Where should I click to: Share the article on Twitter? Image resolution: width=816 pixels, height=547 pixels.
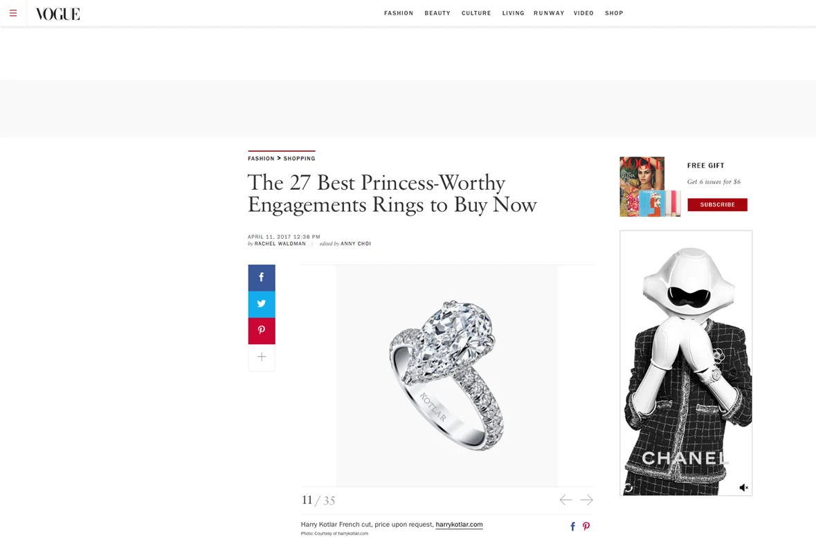(x=261, y=303)
